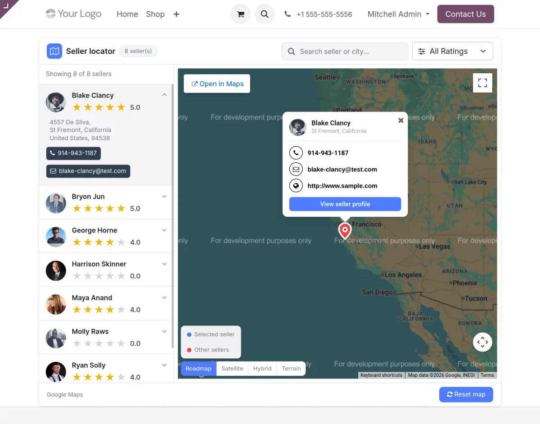This screenshot has height=424, width=540.
Task: Open the shopping cart icon
Action: [x=241, y=14]
